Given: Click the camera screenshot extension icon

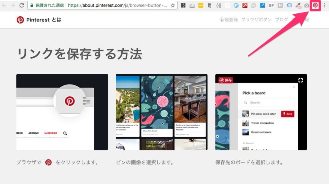Looking at the screenshot, I should coord(307,6).
